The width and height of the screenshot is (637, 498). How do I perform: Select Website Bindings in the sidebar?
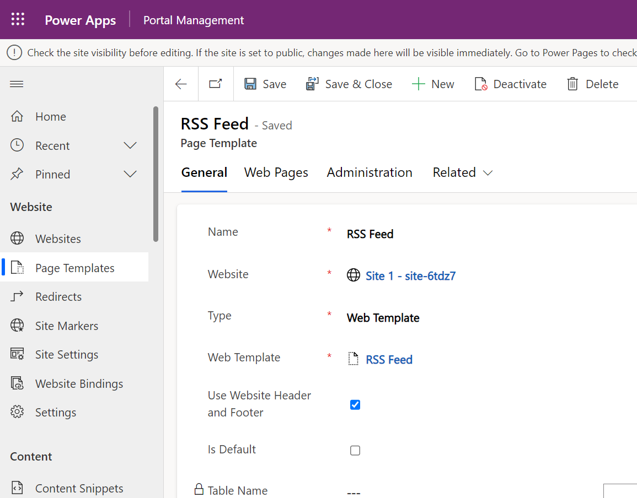[80, 383]
